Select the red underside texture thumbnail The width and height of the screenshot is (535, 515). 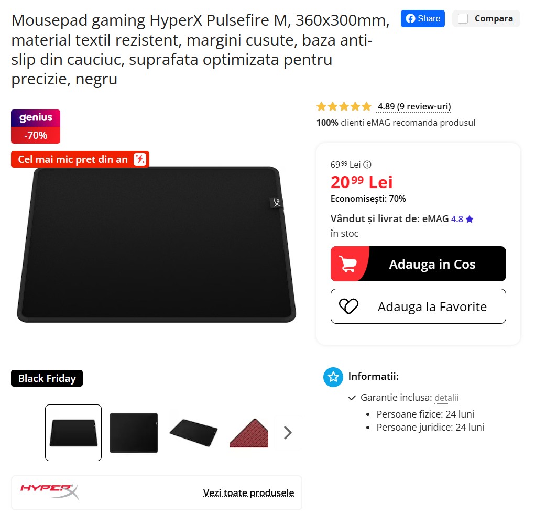249,433
